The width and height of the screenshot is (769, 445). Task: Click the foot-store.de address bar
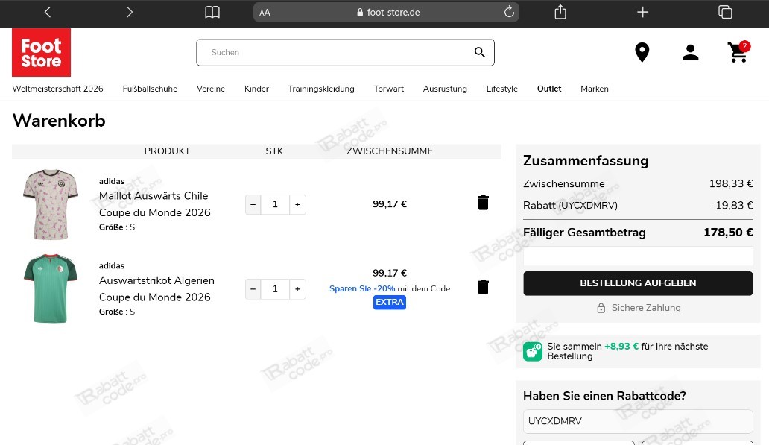[386, 12]
